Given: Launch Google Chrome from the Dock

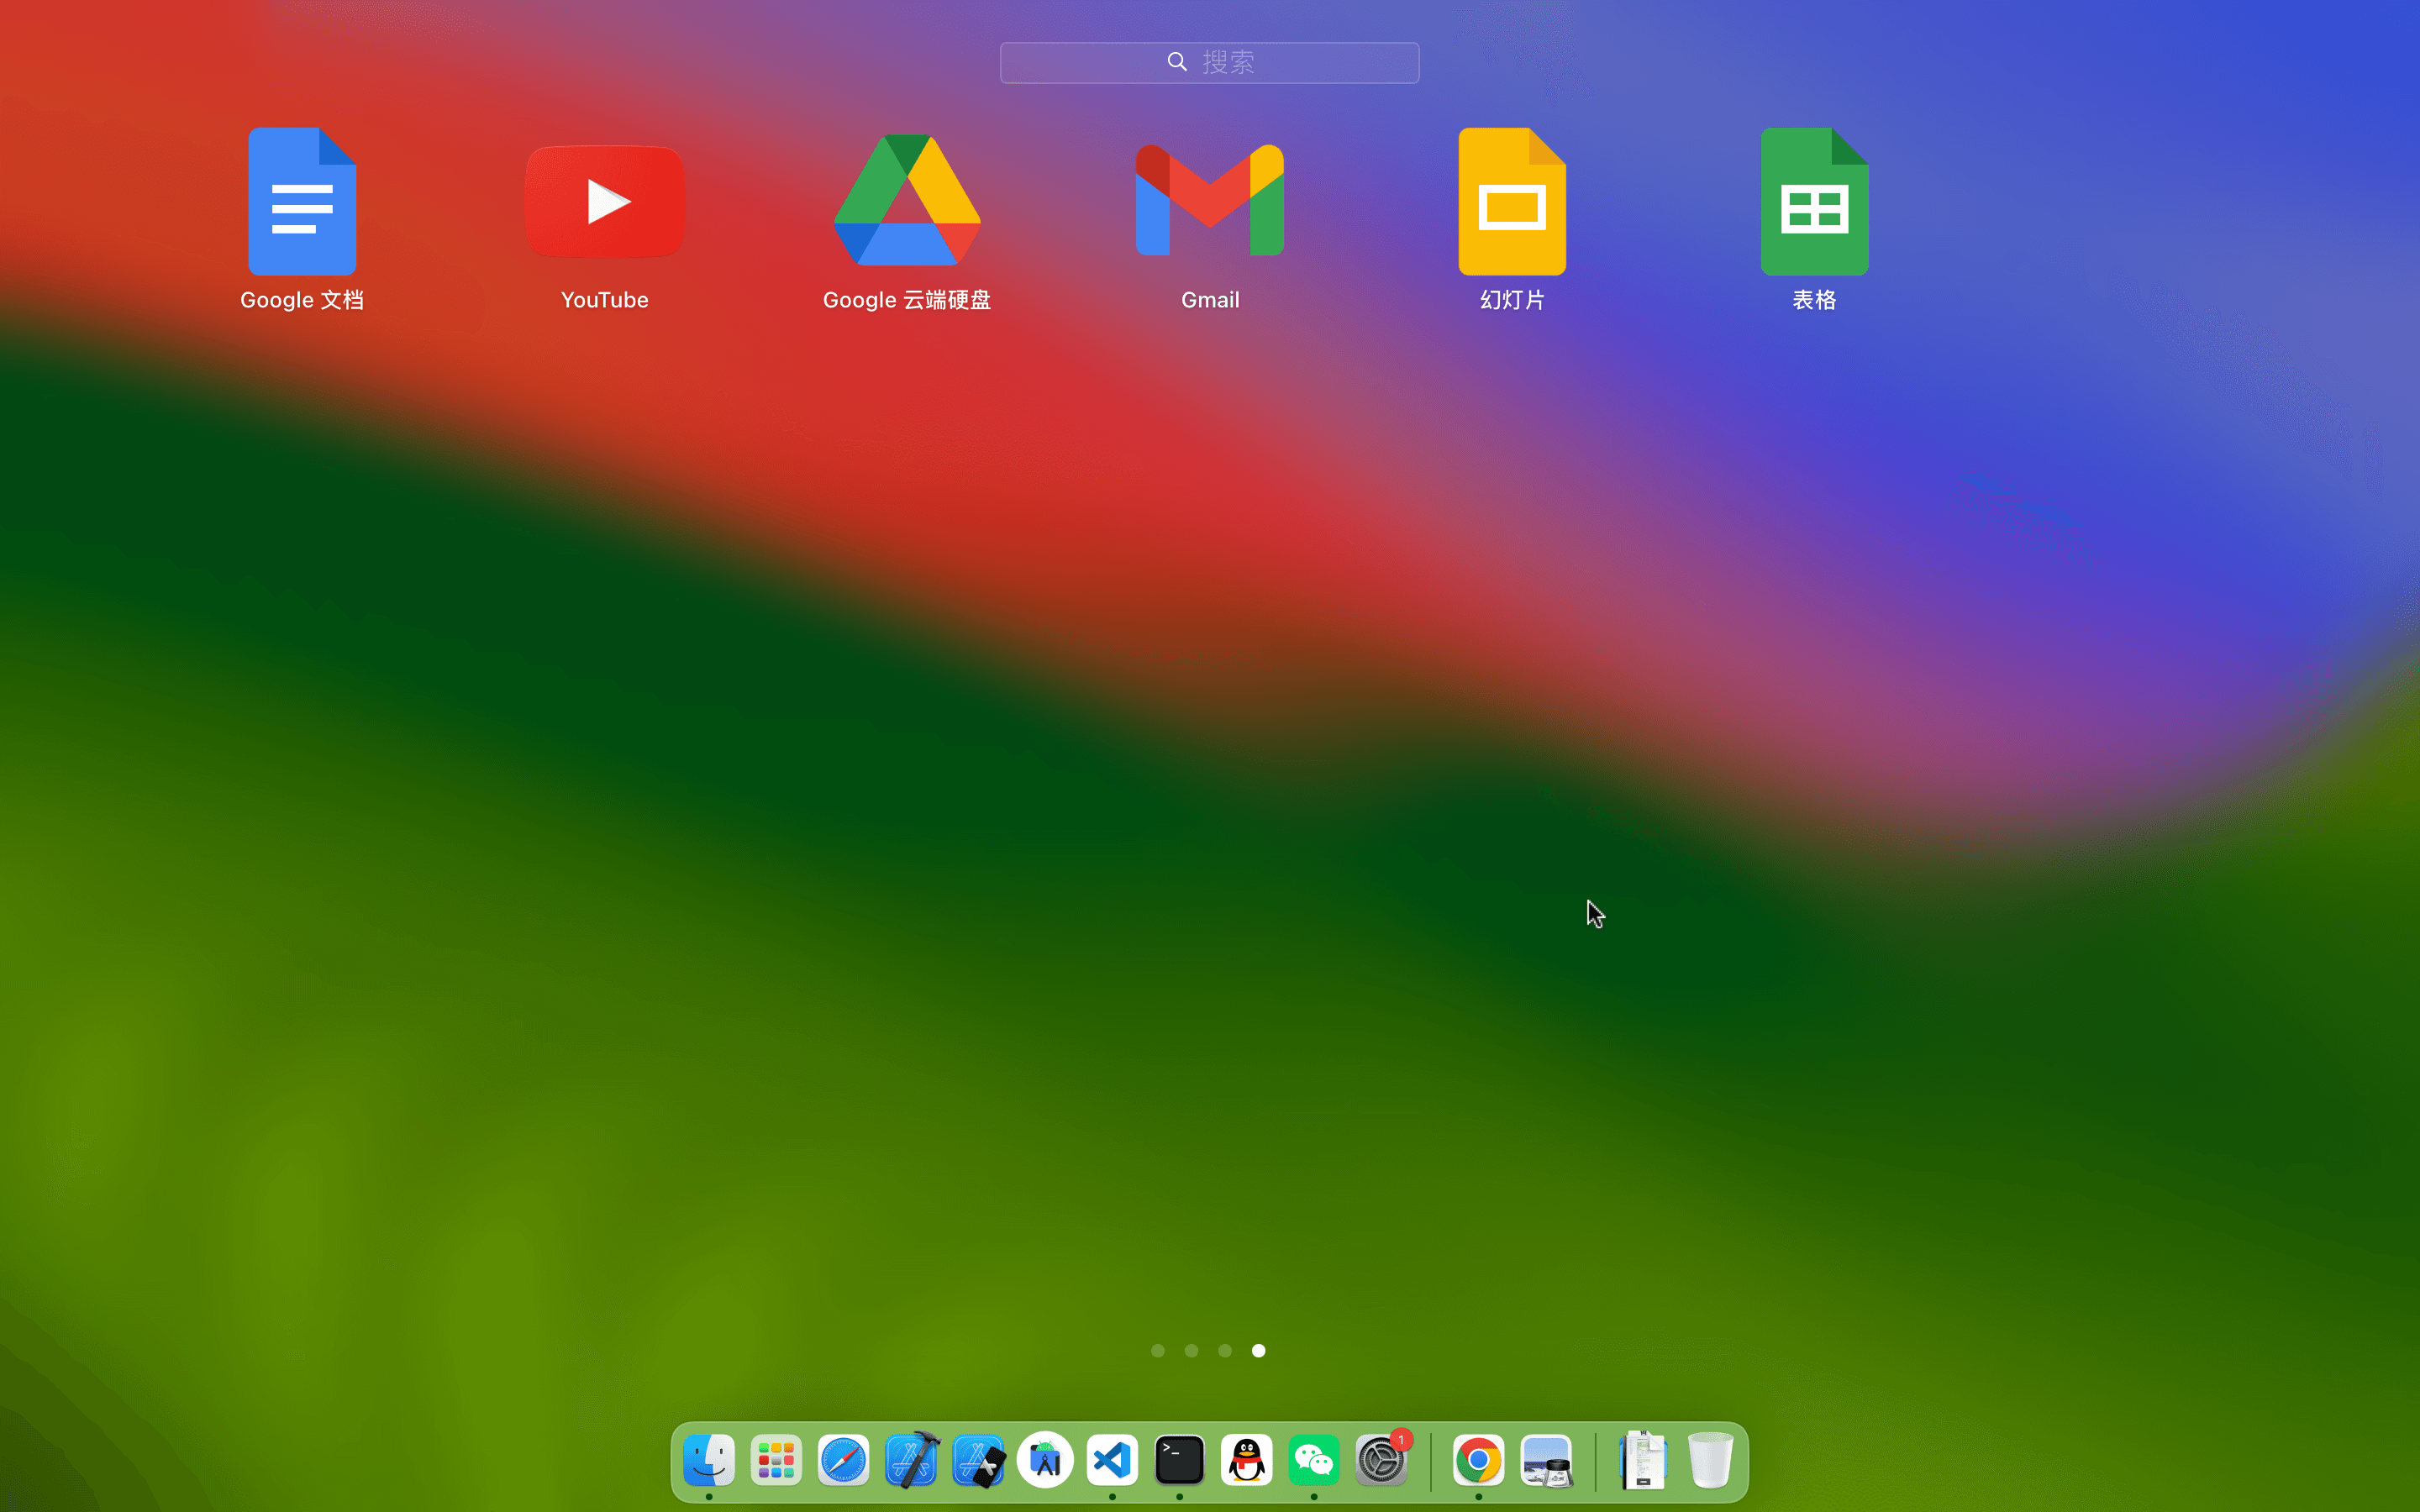Looking at the screenshot, I should point(1479,1461).
